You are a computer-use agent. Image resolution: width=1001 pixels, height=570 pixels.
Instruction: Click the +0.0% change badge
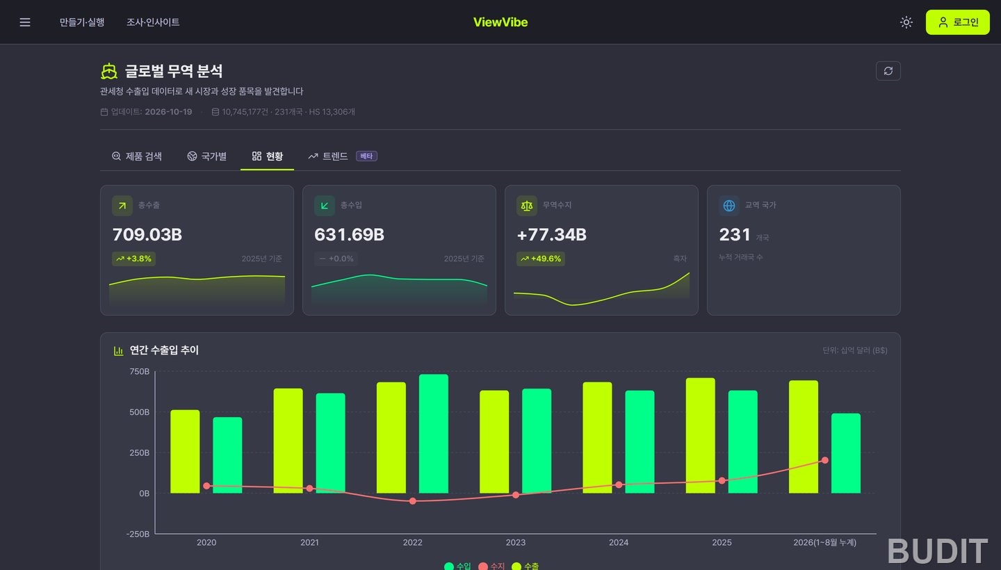coord(336,259)
